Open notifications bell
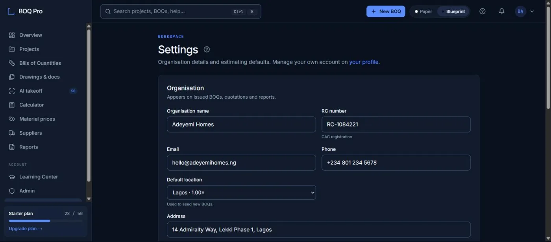 501,11
